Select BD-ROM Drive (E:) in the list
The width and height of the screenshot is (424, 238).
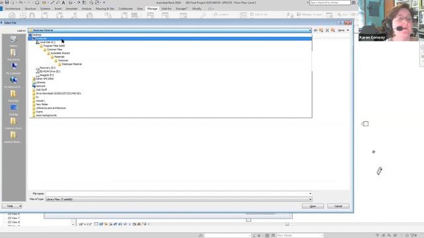point(48,71)
